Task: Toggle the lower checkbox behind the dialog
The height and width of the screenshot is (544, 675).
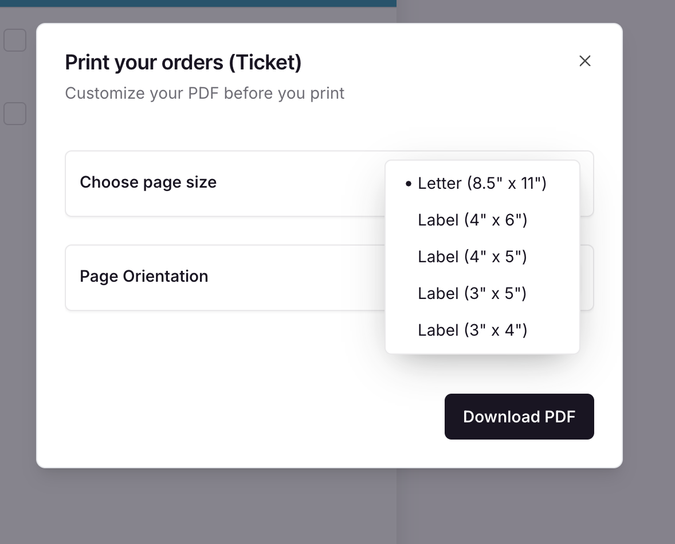Action: 15,114
